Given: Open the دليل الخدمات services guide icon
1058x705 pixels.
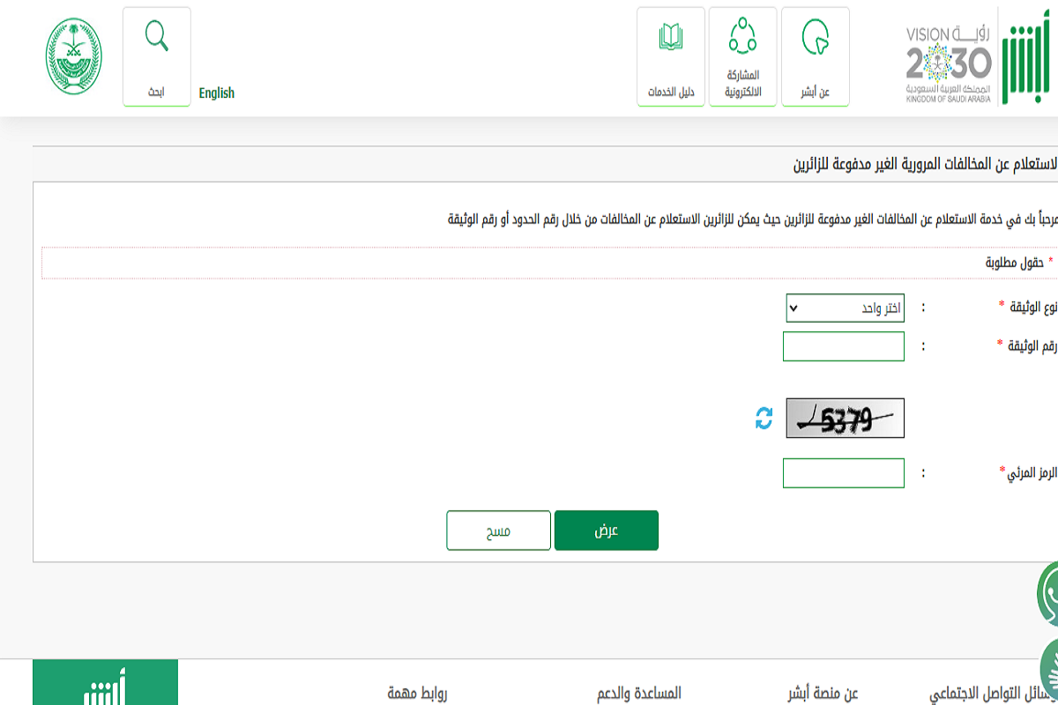Looking at the screenshot, I should coord(671,56).
